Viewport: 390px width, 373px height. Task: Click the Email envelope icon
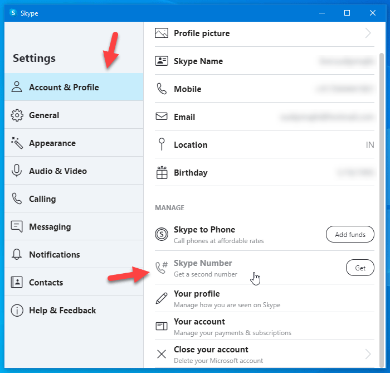[162, 116]
